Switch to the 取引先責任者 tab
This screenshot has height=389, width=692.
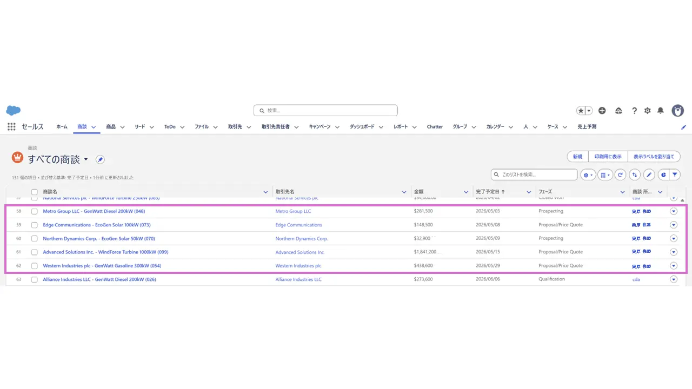coord(276,127)
